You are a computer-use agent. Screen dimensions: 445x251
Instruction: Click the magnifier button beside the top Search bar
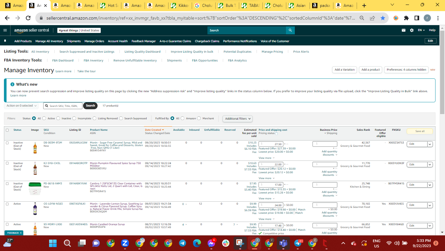tap(290, 30)
